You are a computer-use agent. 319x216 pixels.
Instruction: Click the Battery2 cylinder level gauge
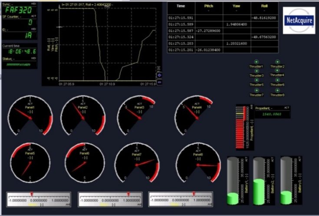(x=259, y=180)
